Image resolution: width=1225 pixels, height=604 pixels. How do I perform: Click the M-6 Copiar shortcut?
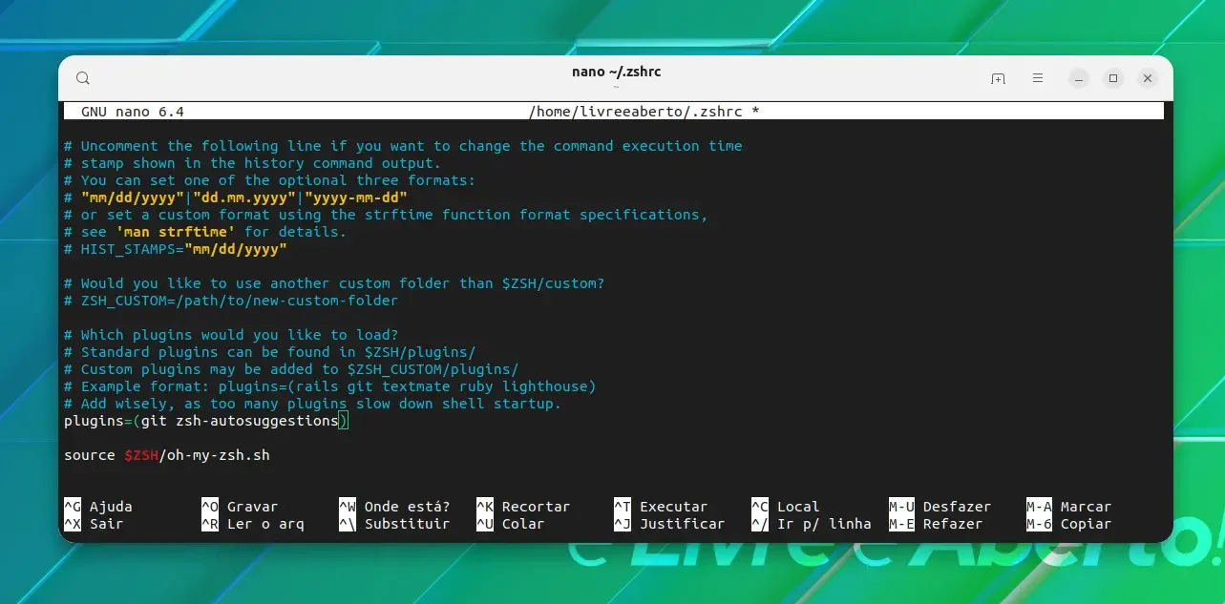pos(1069,524)
